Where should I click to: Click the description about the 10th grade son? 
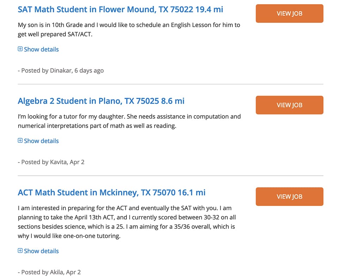129,30
